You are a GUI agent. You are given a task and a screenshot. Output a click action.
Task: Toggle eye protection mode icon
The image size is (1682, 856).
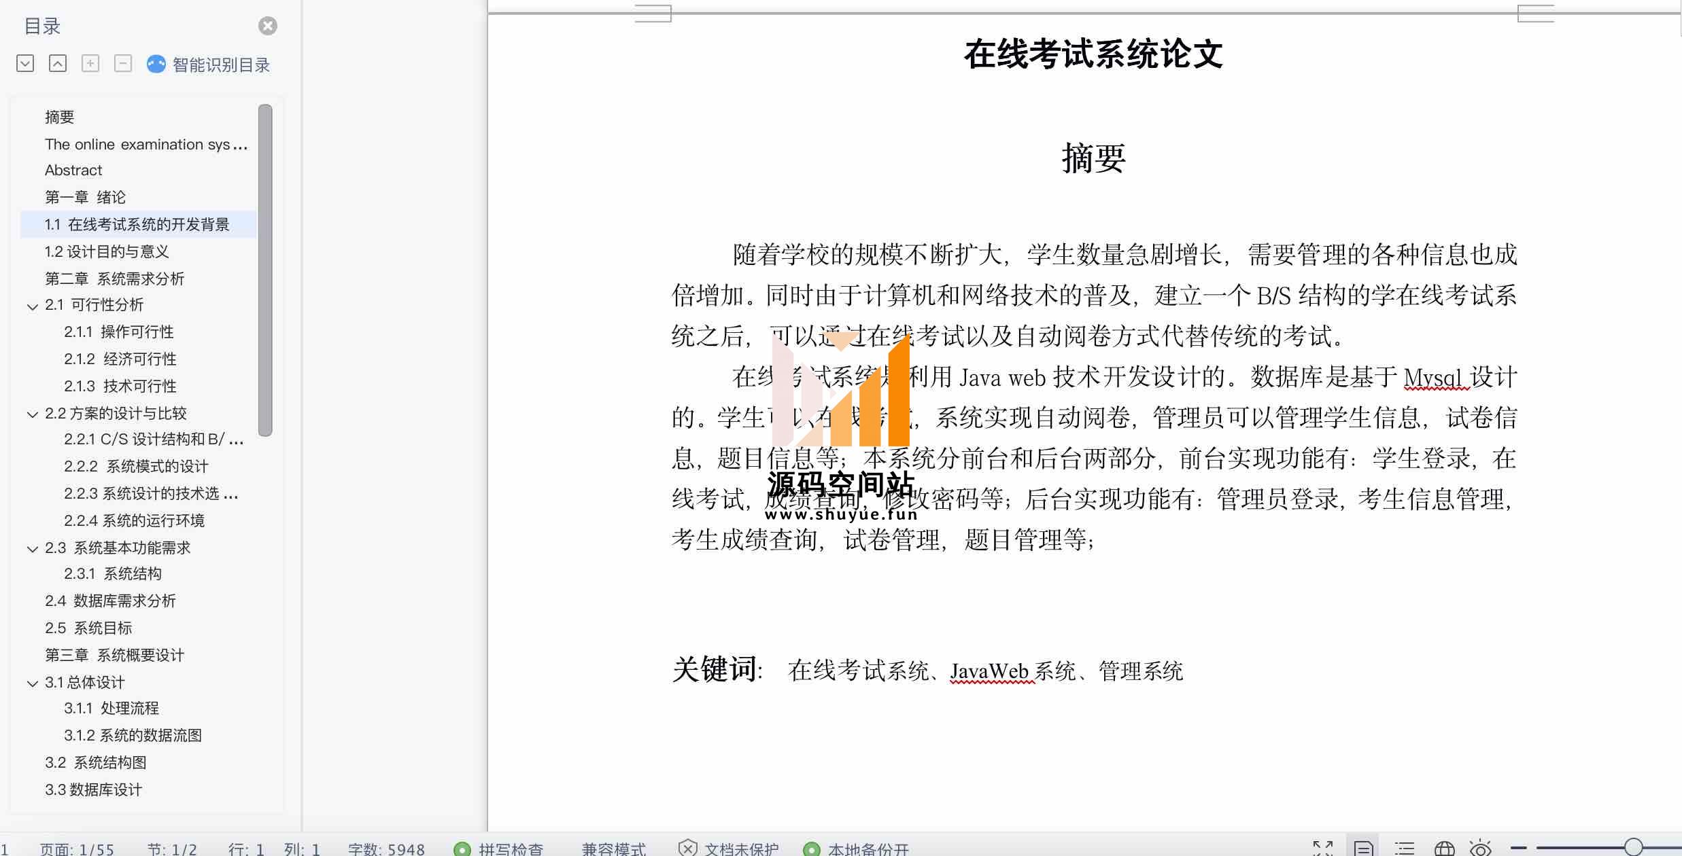[1480, 848]
